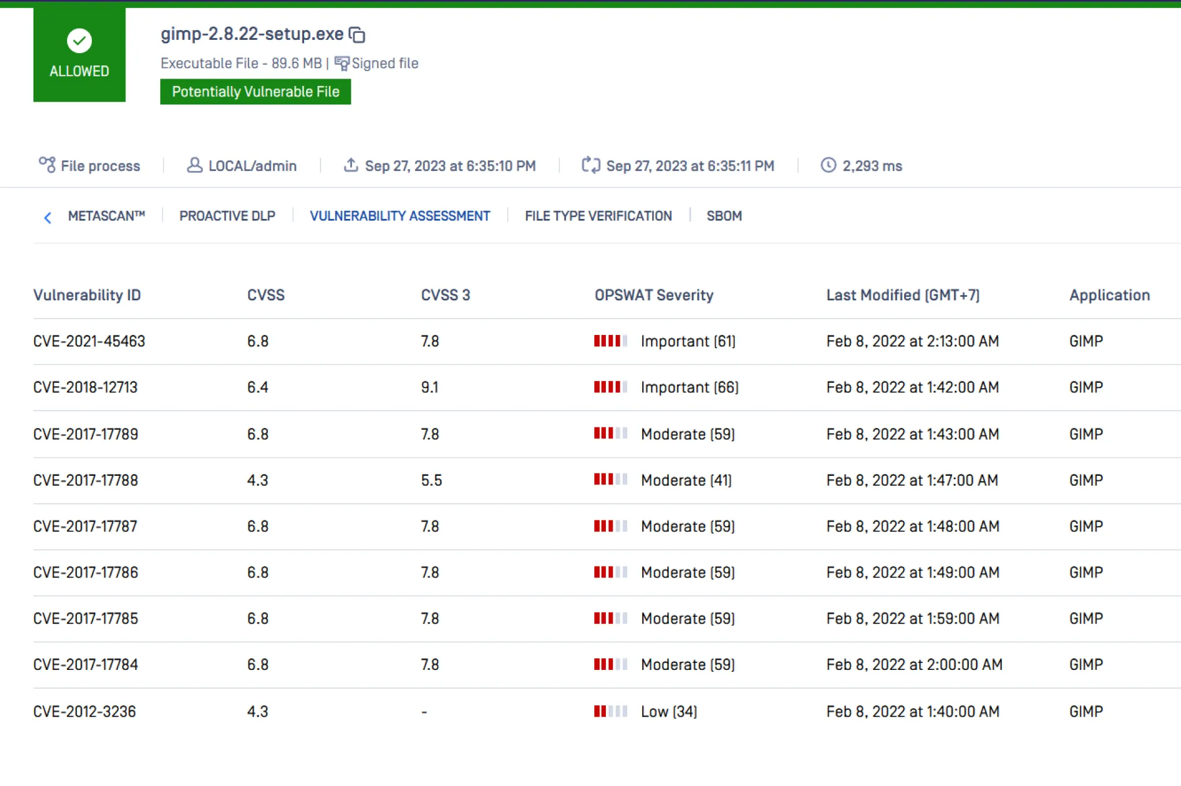Click the green ALLOWED checkmark icon
The width and height of the screenshot is (1181, 786).
(79, 40)
